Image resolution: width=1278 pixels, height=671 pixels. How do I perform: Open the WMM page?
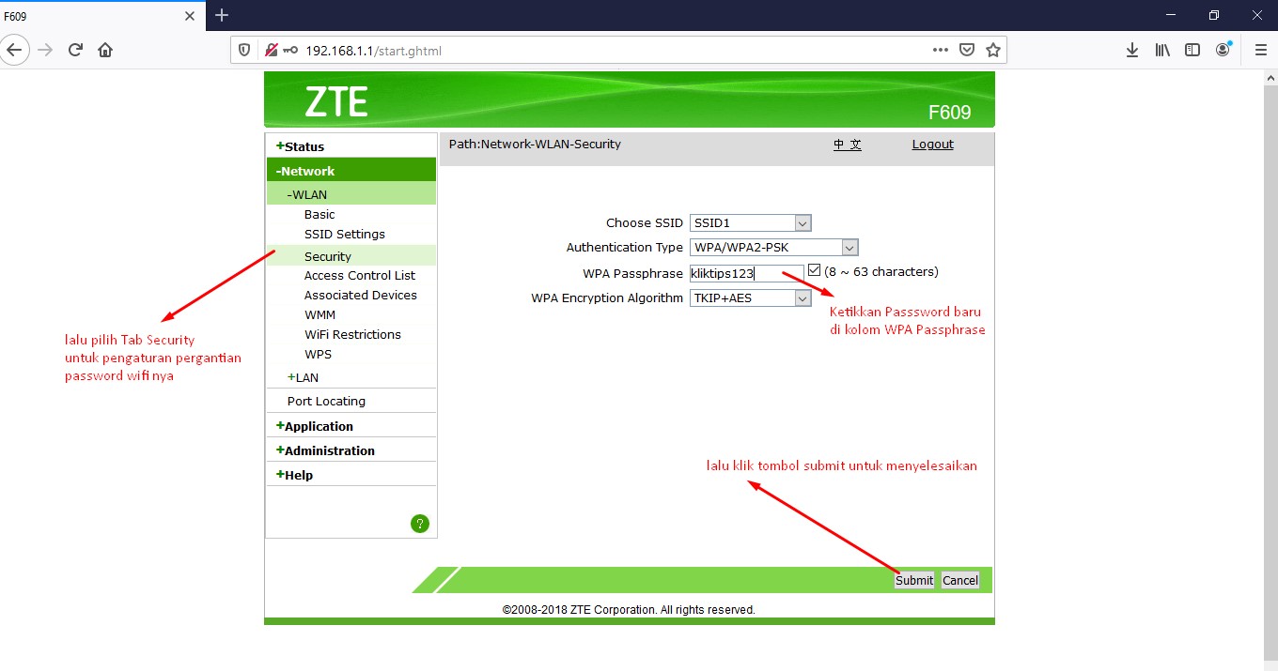319,315
